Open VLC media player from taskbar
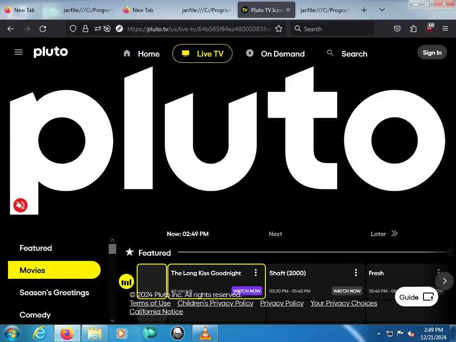This screenshot has width=456, height=342. pos(205,333)
